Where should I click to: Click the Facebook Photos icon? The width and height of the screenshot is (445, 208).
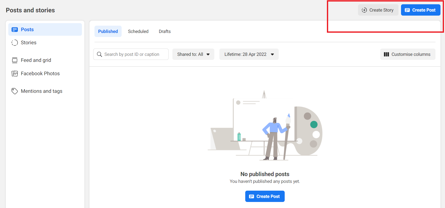pyautogui.click(x=15, y=73)
